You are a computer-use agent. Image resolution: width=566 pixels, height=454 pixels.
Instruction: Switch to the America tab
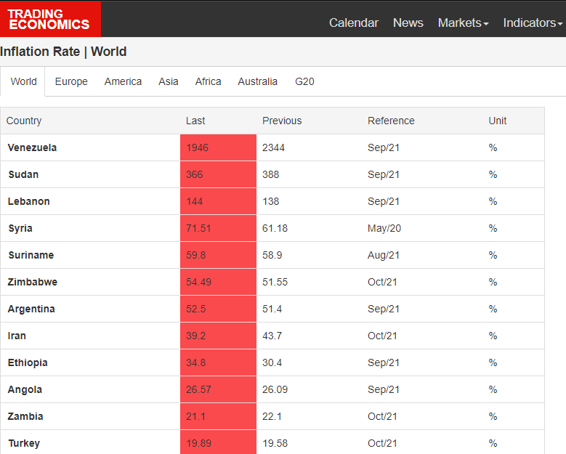coord(123,81)
